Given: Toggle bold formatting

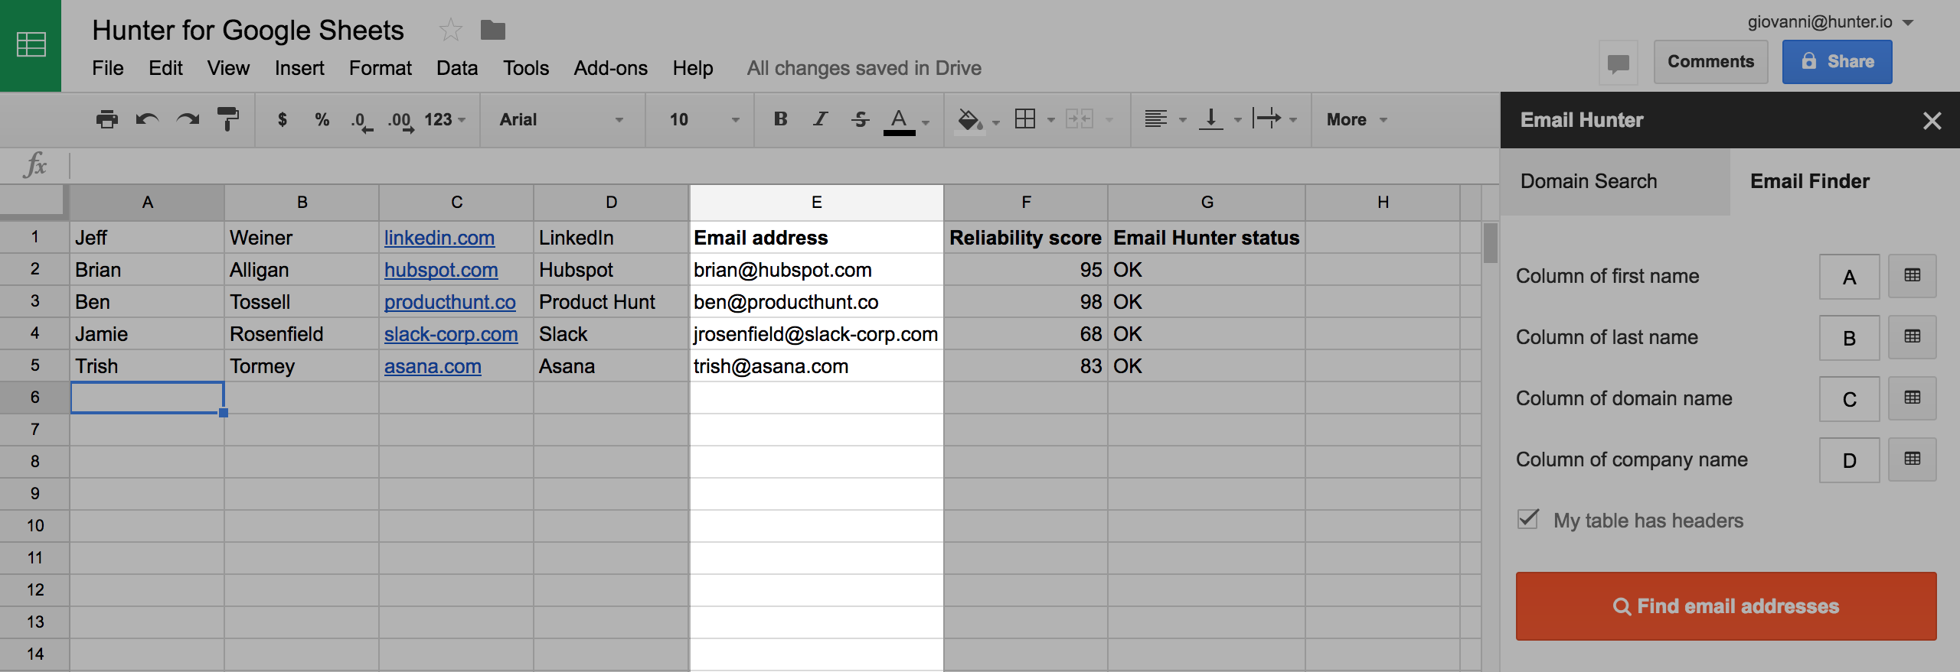Looking at the screenshot, I should click(780, 118).
